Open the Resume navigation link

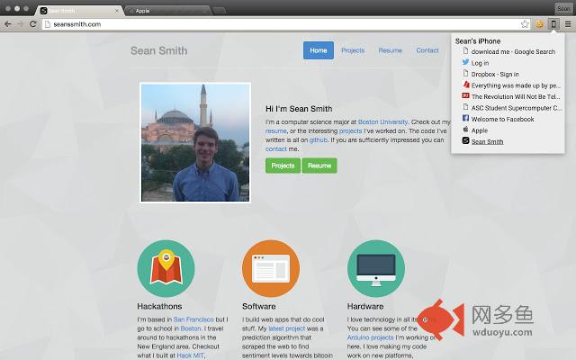point(390,50)
